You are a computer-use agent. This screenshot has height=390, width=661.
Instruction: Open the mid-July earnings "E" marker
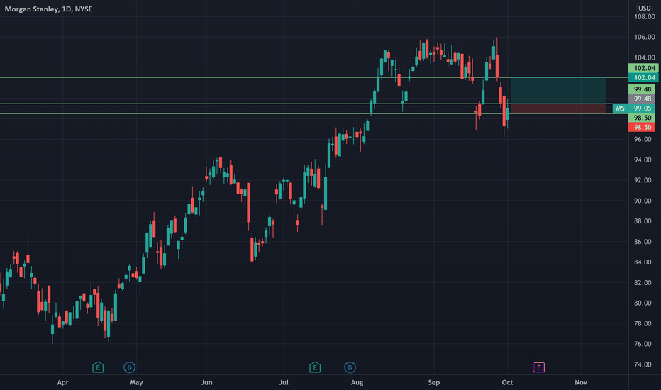click(315, 367)
